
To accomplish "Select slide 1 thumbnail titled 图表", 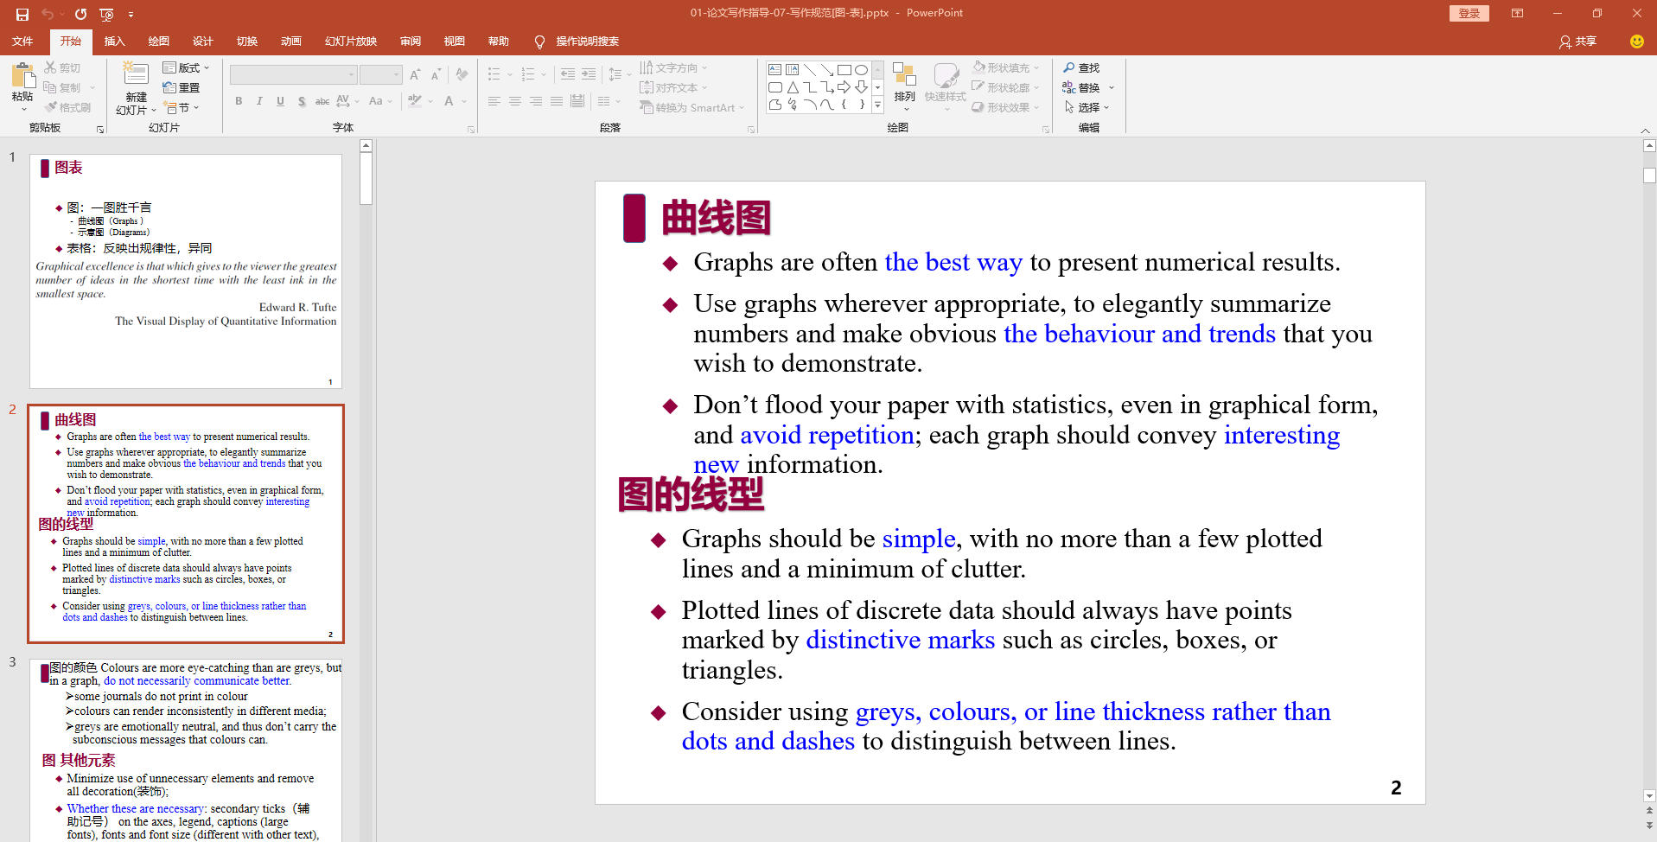I will [186, 271].
